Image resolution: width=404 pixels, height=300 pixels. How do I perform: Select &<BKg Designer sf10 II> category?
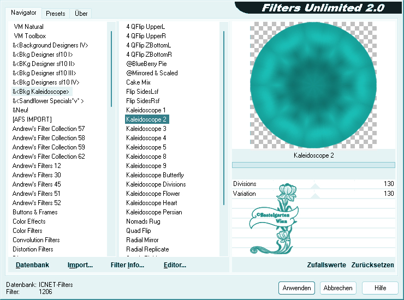[44, 64]
